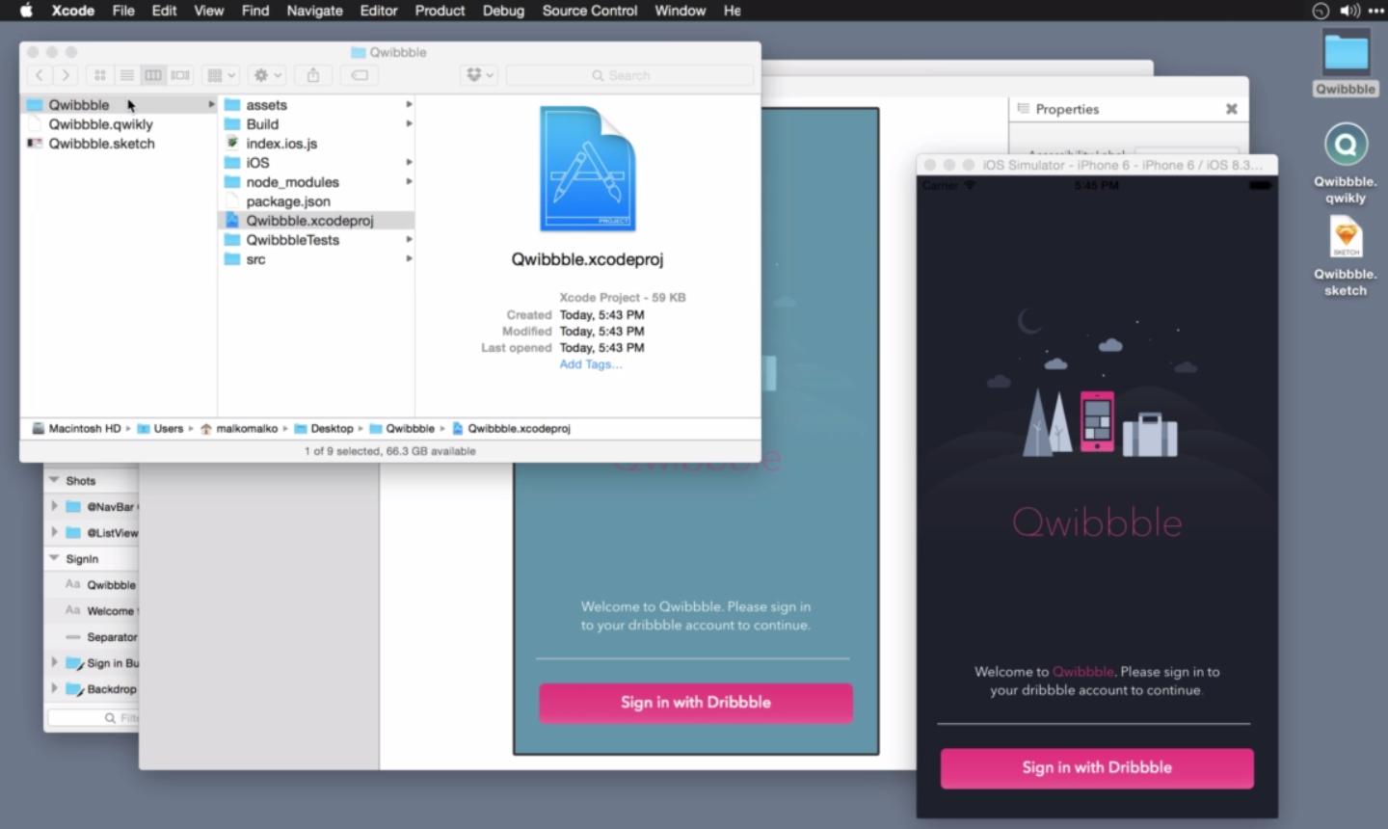Screen dimensions: 1388x829
Task: Collapse the SignIn group in the layer list
Action: click(54, 558)
